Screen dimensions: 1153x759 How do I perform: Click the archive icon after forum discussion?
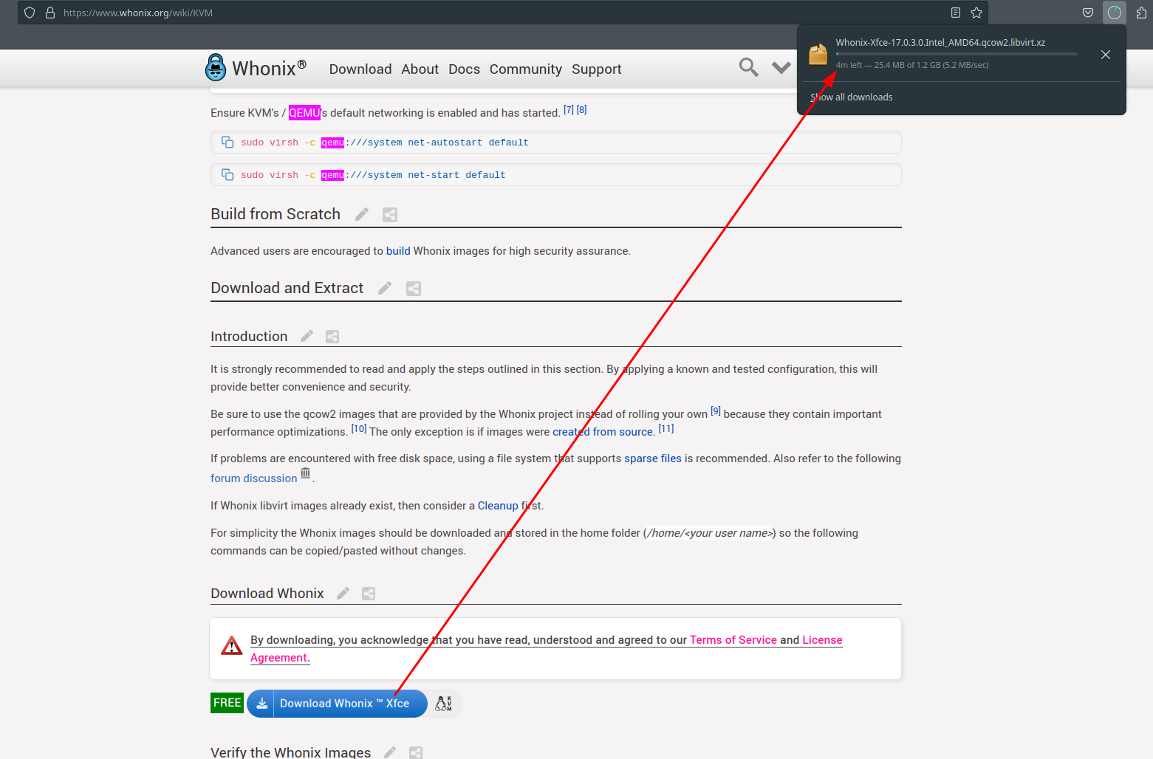305,473
